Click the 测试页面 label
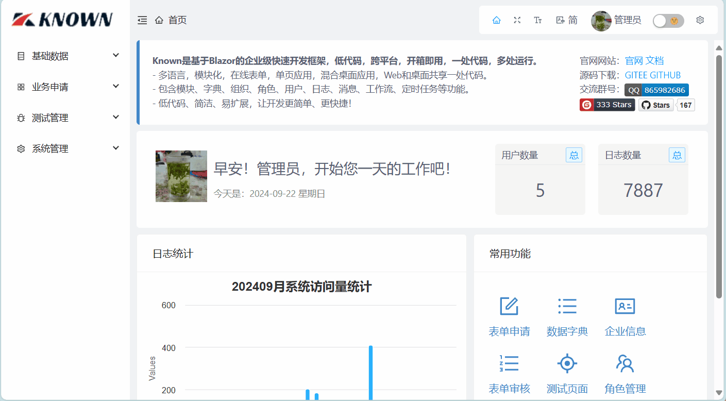 click(x=567, y=389)
